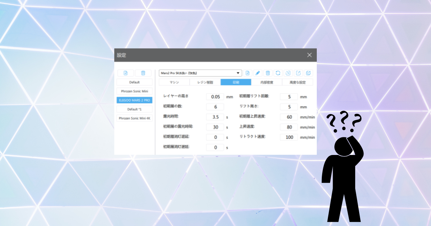The height and width of the screenshot is (226, 431).
Task: Click the exposure time input showing 3.5
Action: pos(215,117)
